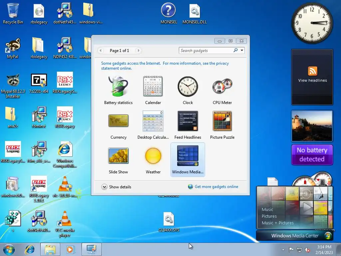Screen dimensions: 341x256
Task: Select the 7z2201-x64 installer icon
Action: (39, 83)
